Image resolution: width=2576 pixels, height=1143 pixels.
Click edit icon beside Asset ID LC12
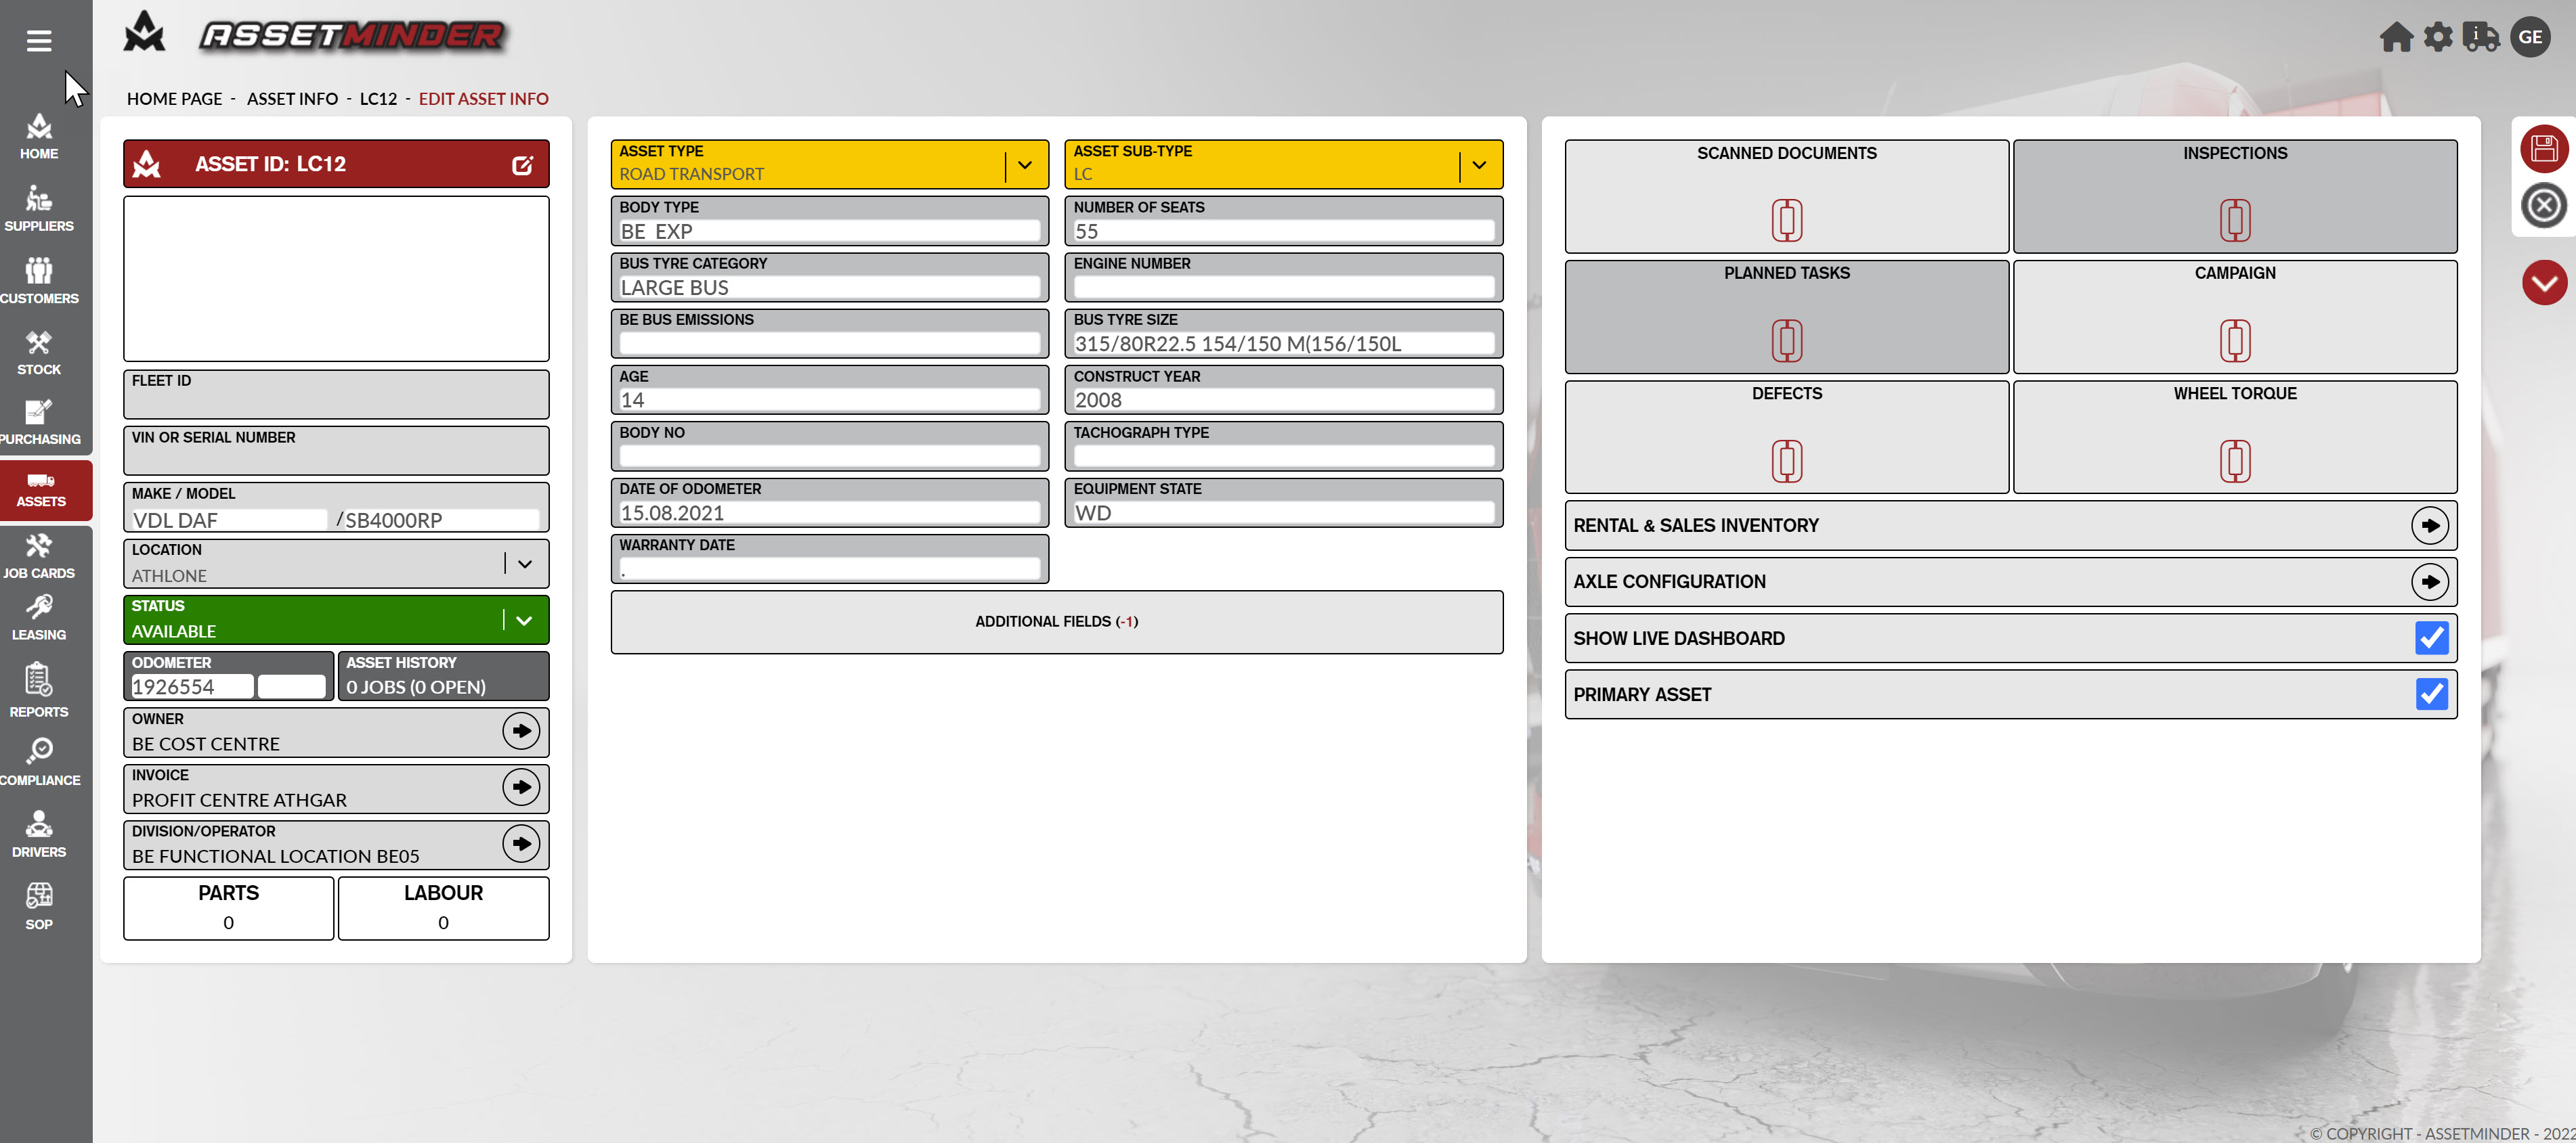(522, 165)
